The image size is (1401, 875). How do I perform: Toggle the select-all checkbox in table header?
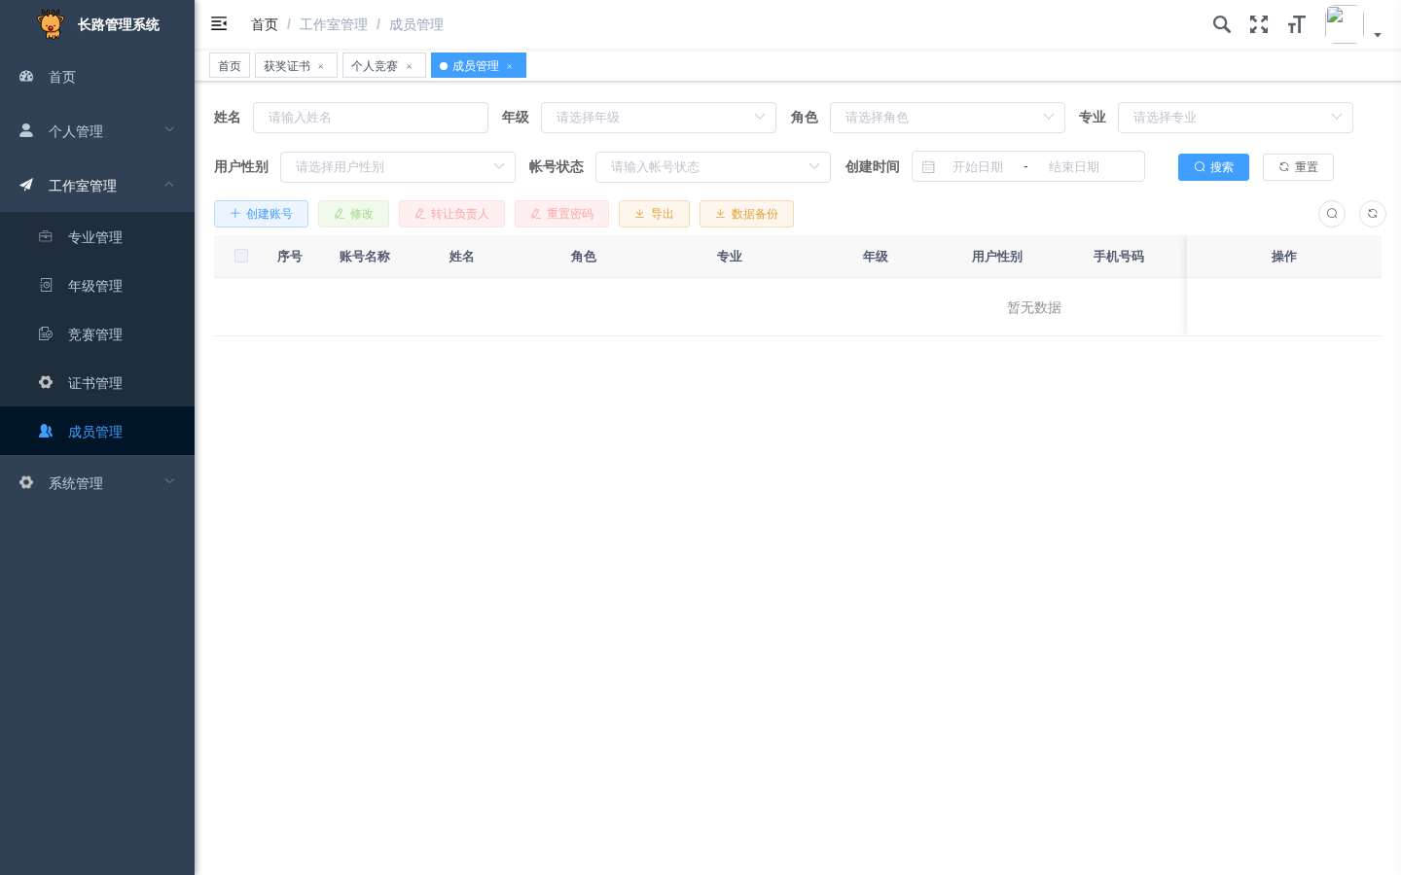[241, 256]
